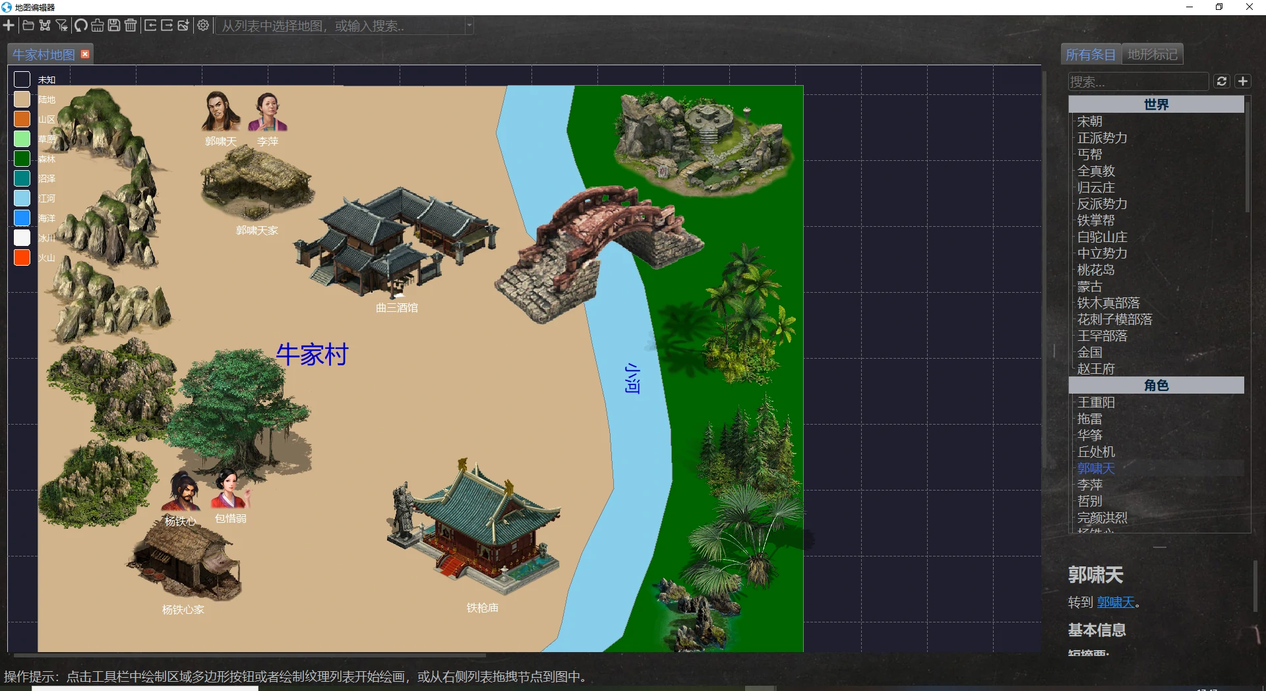Select 白驼山庄 in the world list

[x=1102, y=237]
